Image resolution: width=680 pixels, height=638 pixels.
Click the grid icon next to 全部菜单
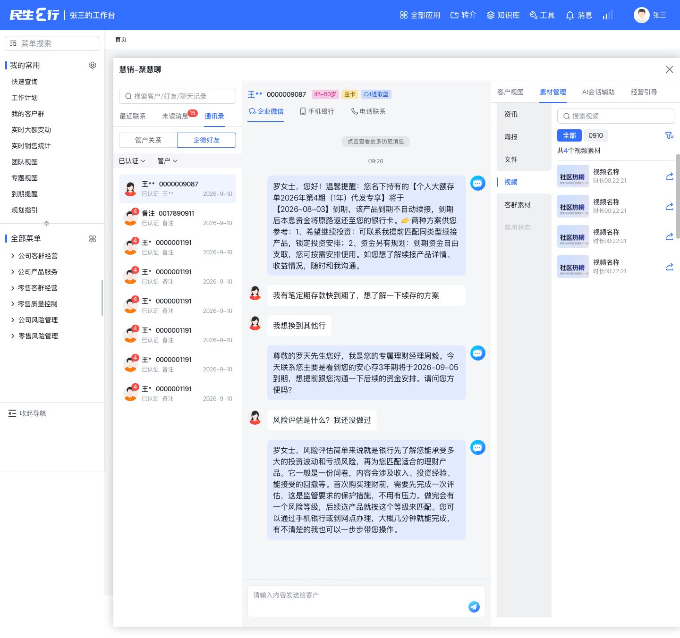click(x=93, y=239)
